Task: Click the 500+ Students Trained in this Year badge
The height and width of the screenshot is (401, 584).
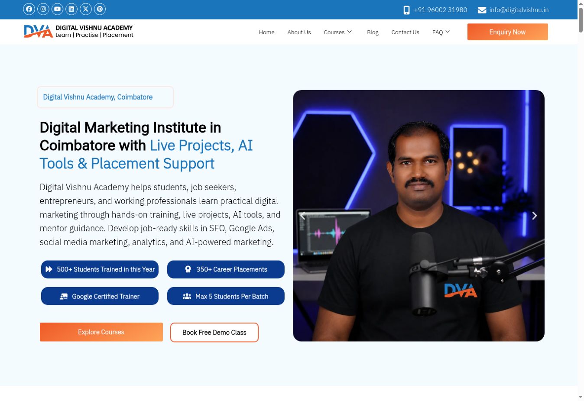Action: click(x=100, y=269)
